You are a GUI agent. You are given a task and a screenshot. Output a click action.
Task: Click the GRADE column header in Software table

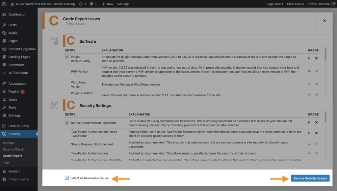tap(313, 51)
